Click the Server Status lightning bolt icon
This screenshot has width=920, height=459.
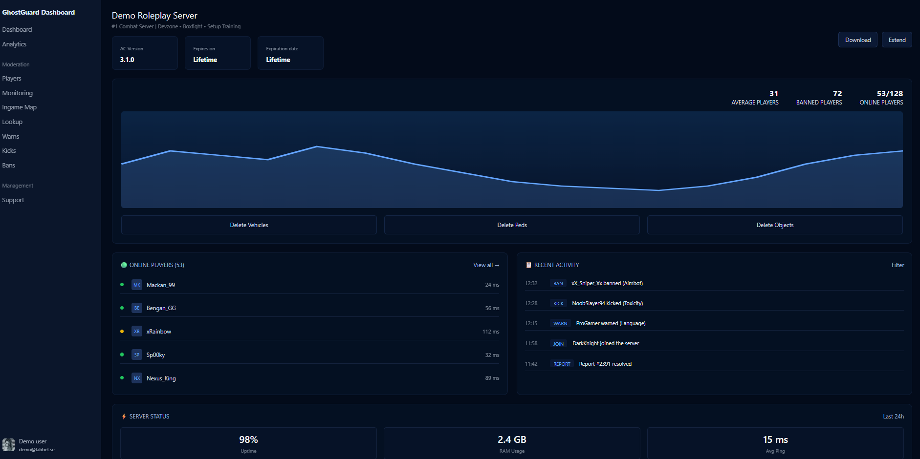(124, 417)
